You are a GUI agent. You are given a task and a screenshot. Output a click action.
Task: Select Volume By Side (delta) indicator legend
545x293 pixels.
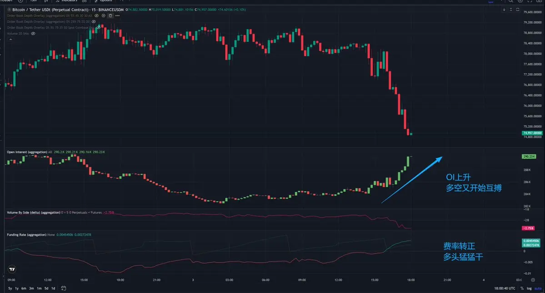[33, 213]
